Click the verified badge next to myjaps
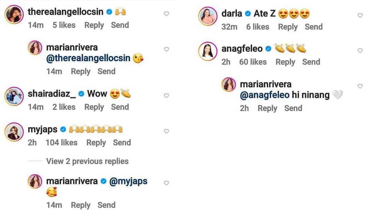Screen dimensions: 382x218 coord(62,129)
